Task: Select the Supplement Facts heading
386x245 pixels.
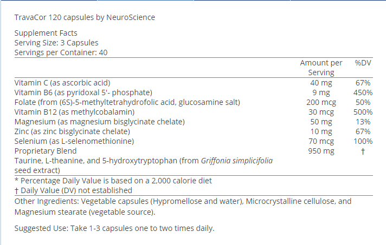Action: pos(46,33)
